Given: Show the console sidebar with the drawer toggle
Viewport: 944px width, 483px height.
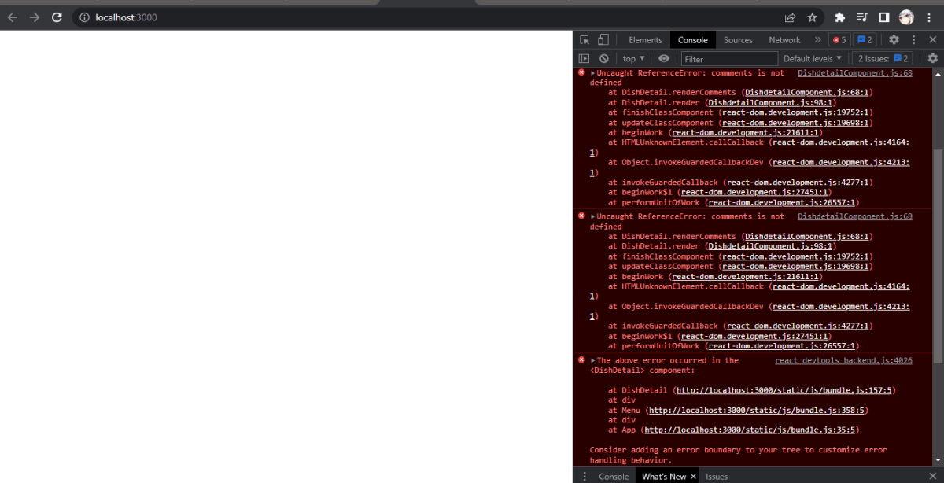Looking at the screenshot, I should 584,57.
